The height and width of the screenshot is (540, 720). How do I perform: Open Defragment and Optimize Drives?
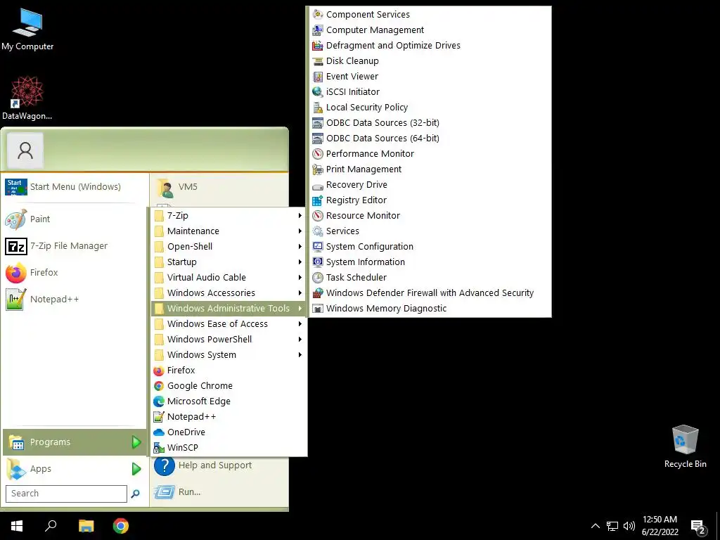click(x=430, y=46)
